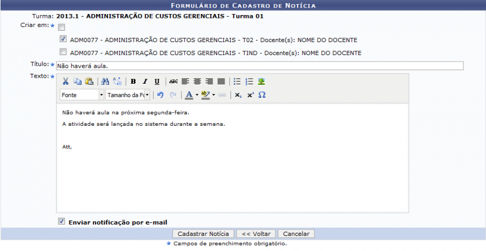Check the TIND class checkbox

tap(63, 52)
